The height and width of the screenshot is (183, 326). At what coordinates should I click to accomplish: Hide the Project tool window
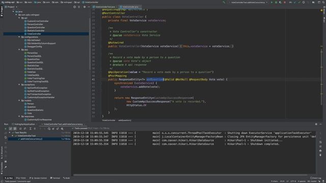point(89,7)
